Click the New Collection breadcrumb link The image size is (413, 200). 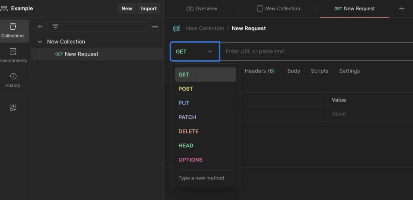click(x=205, y=29)
